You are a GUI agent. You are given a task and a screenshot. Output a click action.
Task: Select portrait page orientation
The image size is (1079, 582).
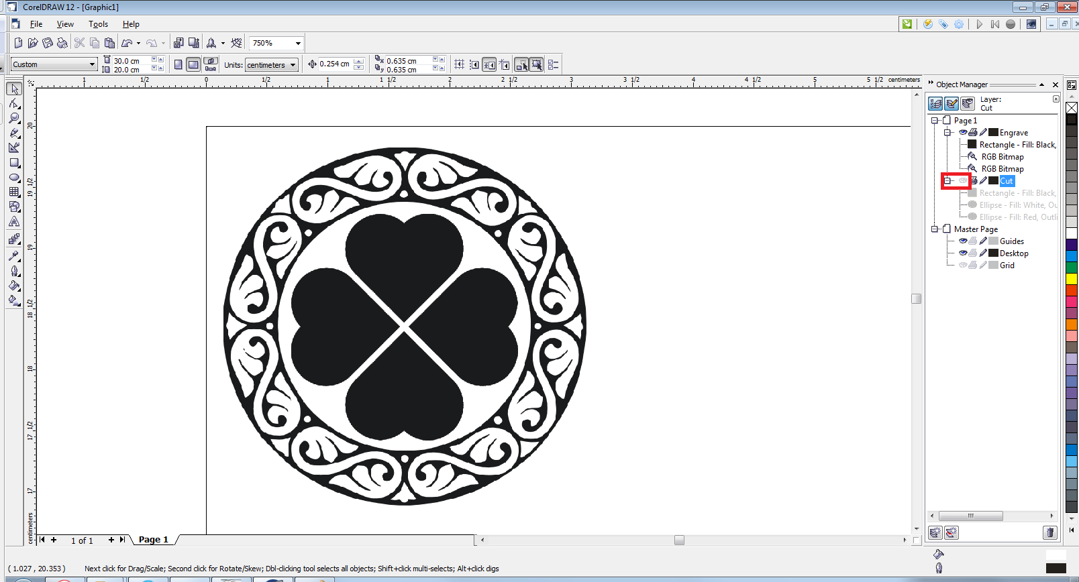pyautogui.click(x=178, y=64)
